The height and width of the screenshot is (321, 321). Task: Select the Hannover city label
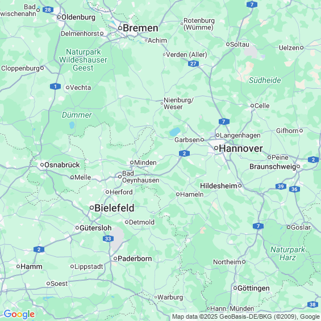241,148
